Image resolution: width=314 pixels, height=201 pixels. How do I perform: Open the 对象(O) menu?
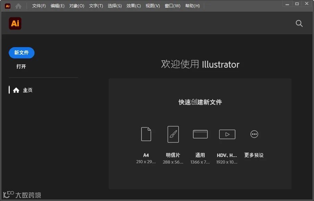77,6
